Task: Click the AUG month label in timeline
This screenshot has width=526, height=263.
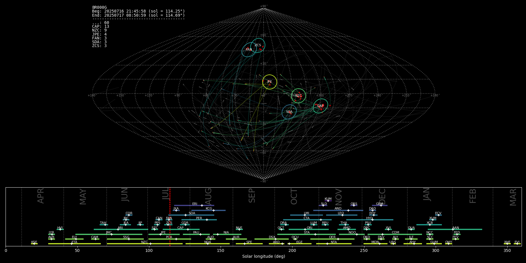Action: pyautogui.click(x=208, y=196)
